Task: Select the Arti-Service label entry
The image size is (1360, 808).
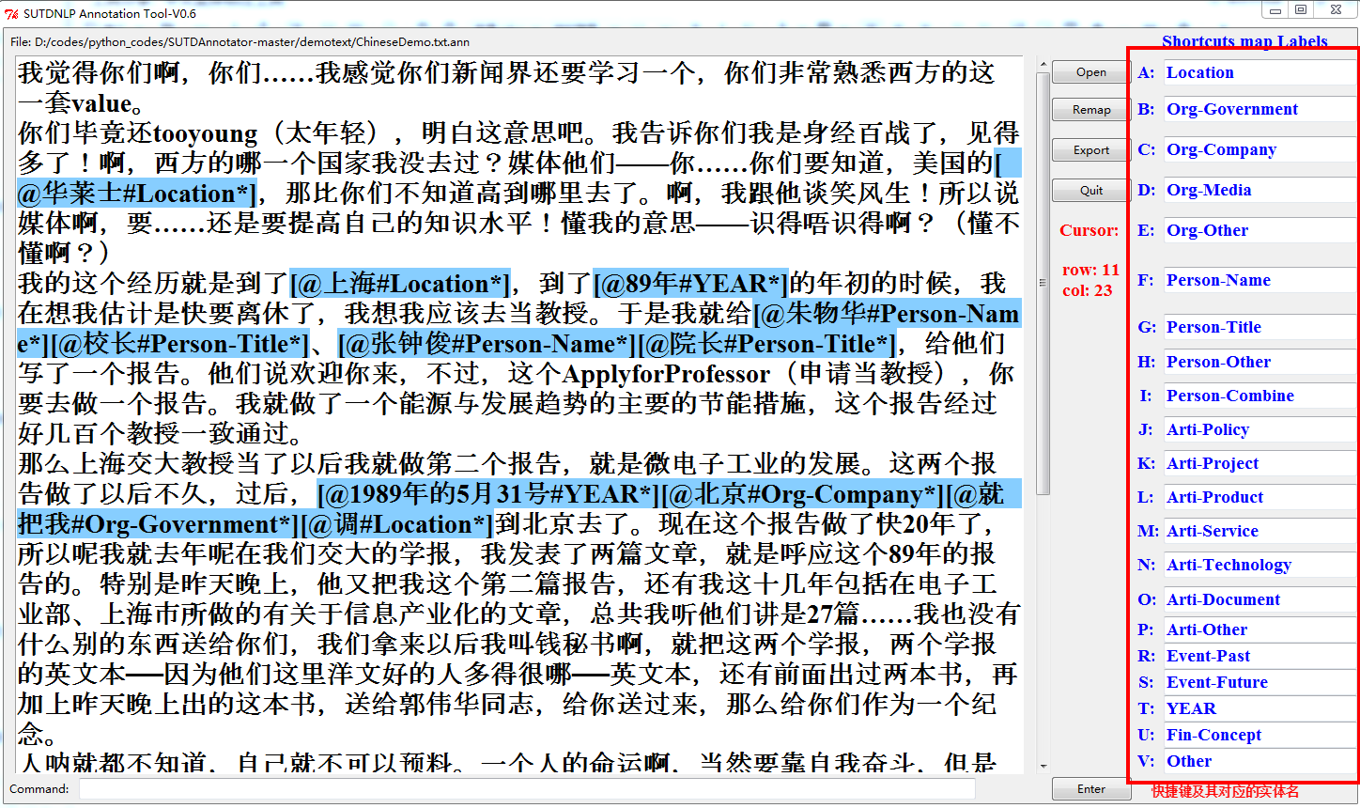Action: 1260,532
